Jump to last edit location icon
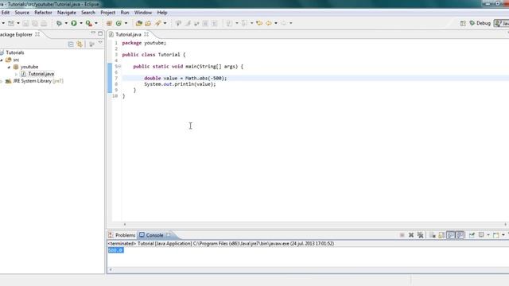Image resolution: width=509 pixels, height=286 pixels. [259, 23]
